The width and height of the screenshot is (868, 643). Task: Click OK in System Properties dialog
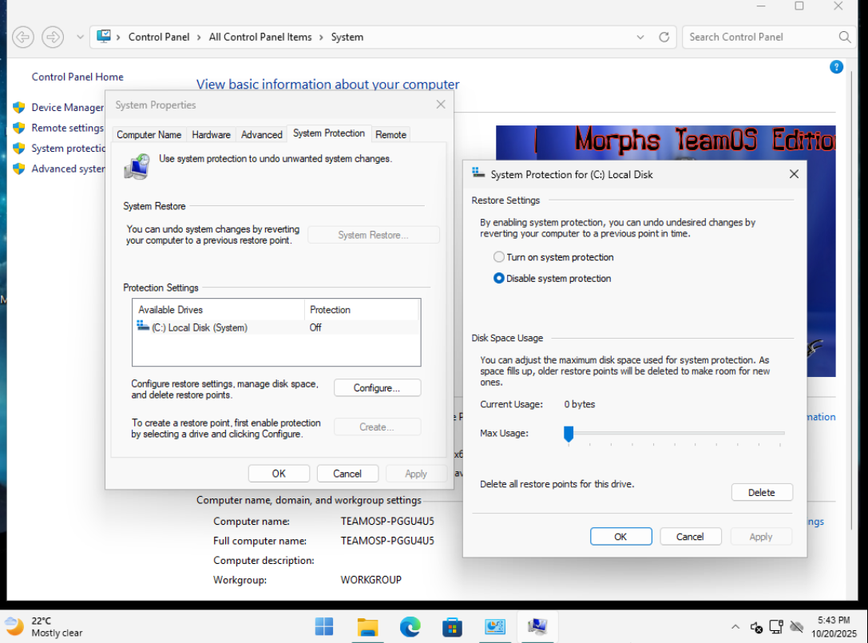point(279,474)
